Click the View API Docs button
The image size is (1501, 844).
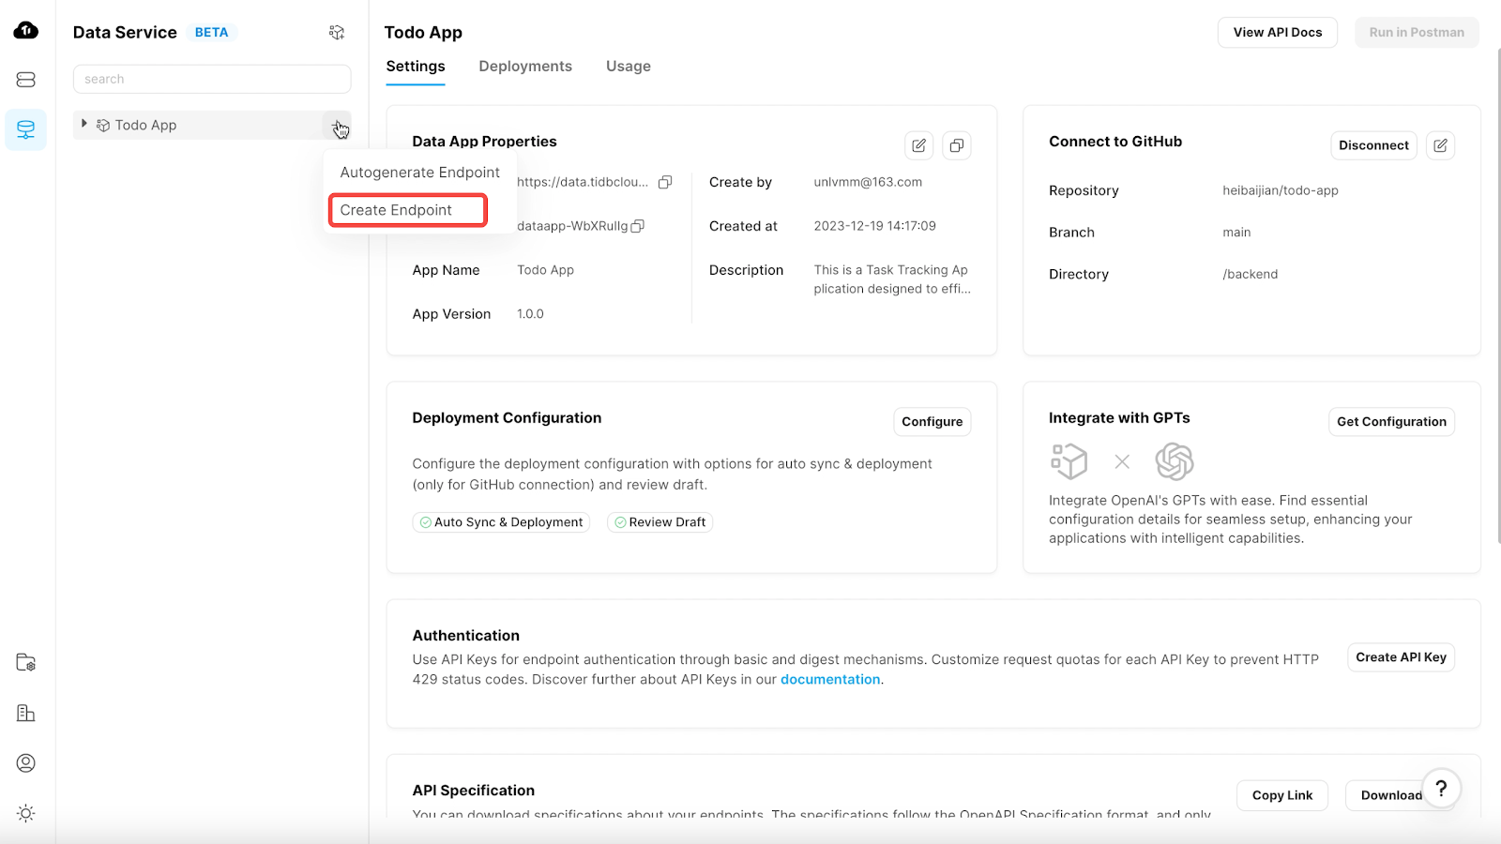[x=1277, y=31]
